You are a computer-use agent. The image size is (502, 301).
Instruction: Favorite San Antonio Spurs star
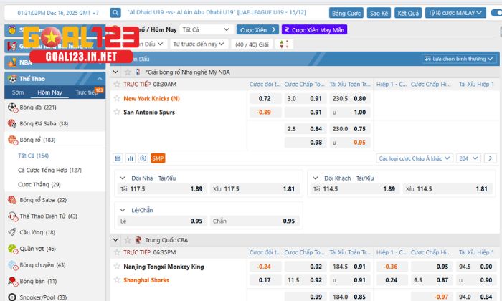(x=117, y=112)
